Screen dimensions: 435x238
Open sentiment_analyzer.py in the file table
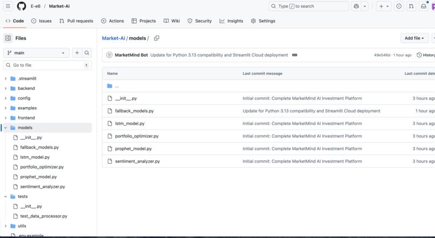click(138, 162)
